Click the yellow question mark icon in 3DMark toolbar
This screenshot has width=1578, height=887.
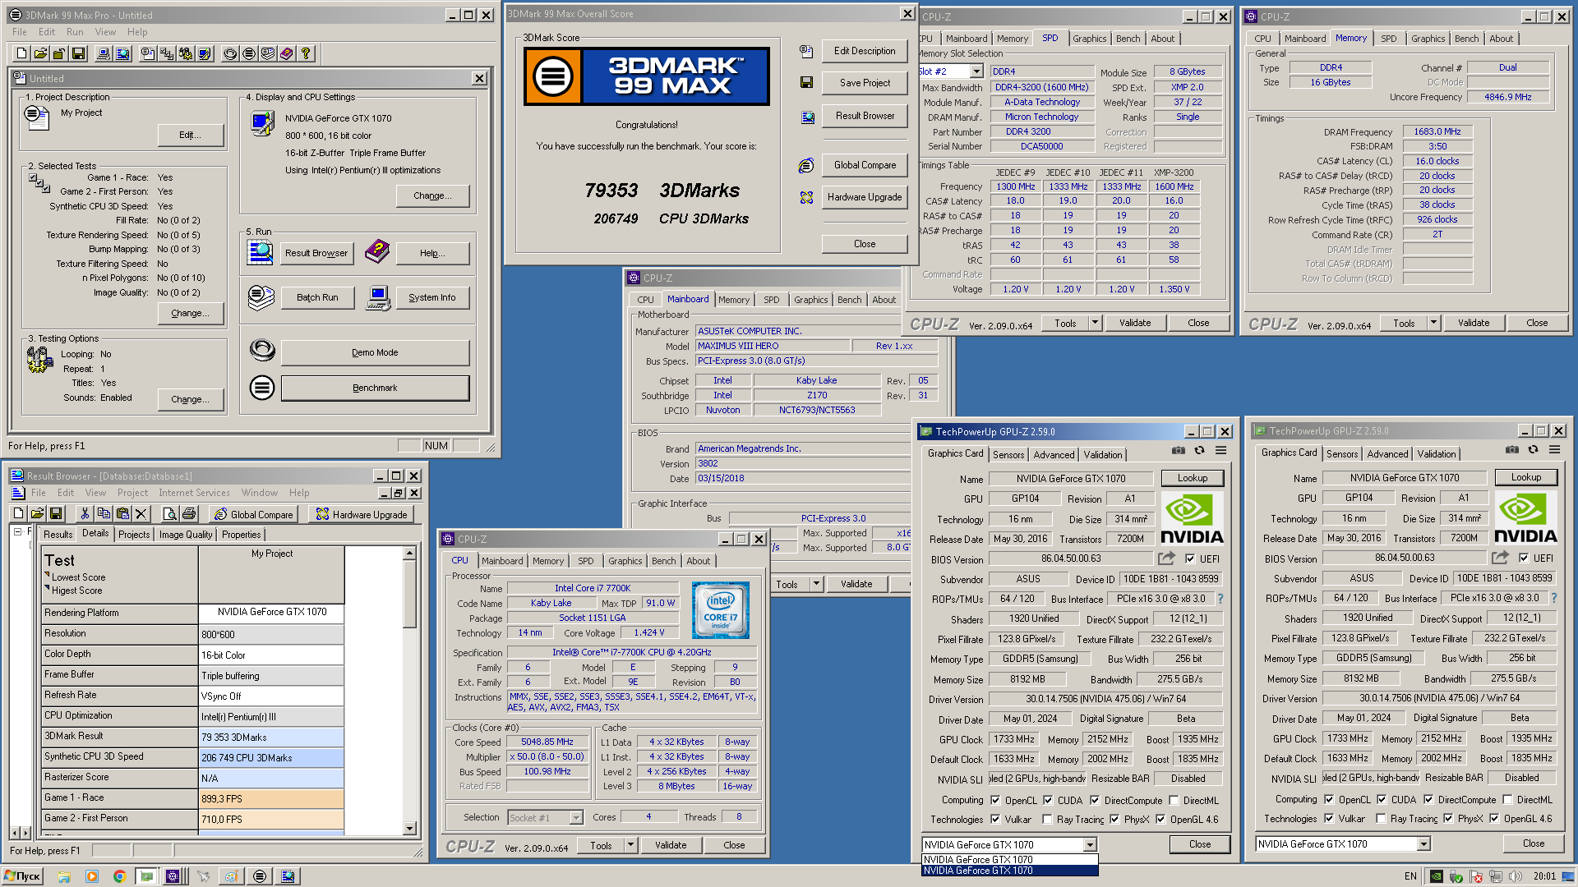point(306,53)
